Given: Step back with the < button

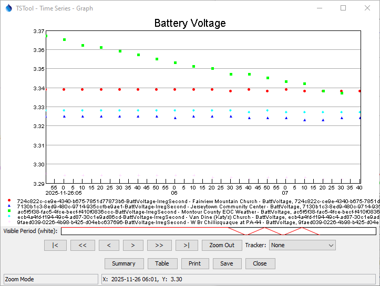Looking at the screenshot, I should tap(109, 245).
